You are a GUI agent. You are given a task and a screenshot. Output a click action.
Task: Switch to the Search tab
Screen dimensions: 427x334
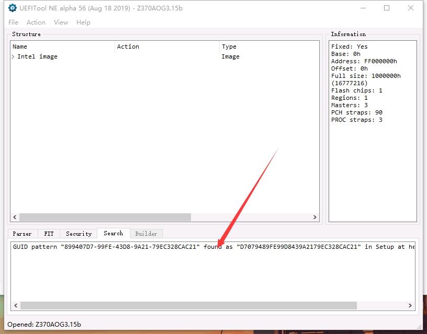[113, 233]
